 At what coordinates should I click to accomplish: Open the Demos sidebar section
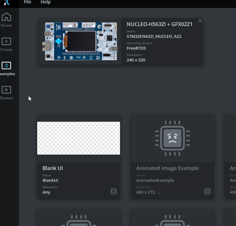[6, 93]
